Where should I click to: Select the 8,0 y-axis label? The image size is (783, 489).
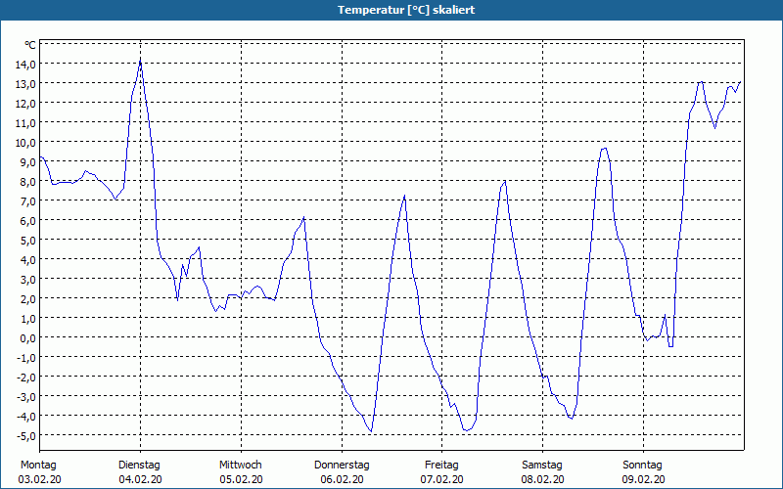point(28,181)
